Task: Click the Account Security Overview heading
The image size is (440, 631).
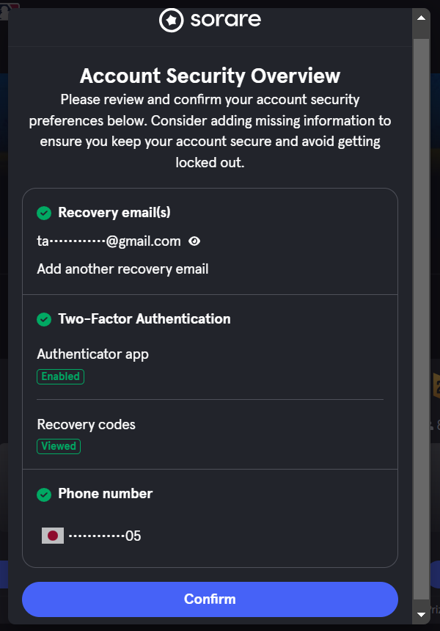Action: [210, 76]
